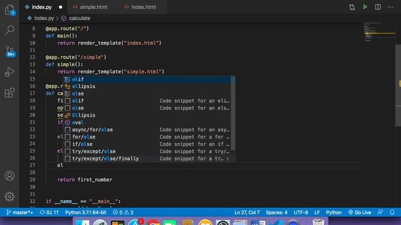Click Go Live in the status bar
Image resolution: width=401 pixels, height=225 pixels.
pos(360,212)
